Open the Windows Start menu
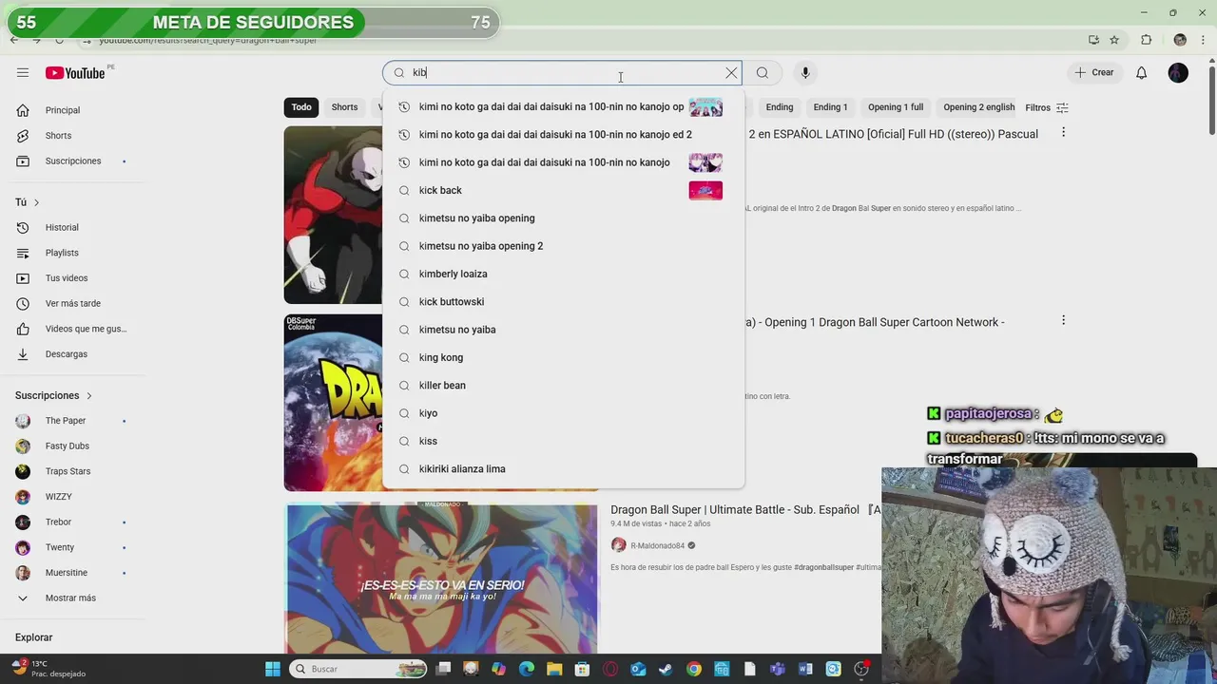The image size is (1217, 684). point(273,669)
